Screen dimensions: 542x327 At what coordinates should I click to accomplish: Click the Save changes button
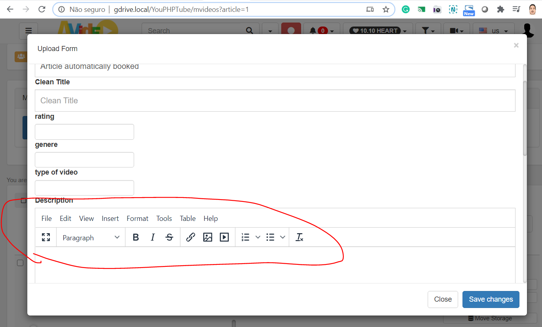pyautogui.click(x=491, y=299)
